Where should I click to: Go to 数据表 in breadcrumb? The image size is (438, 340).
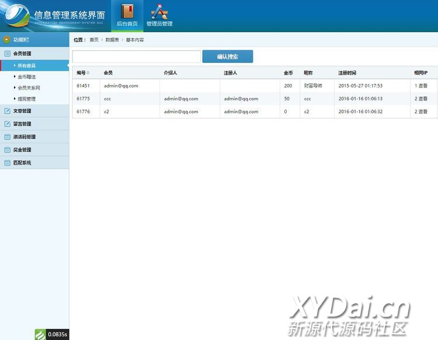click(112, 40)
